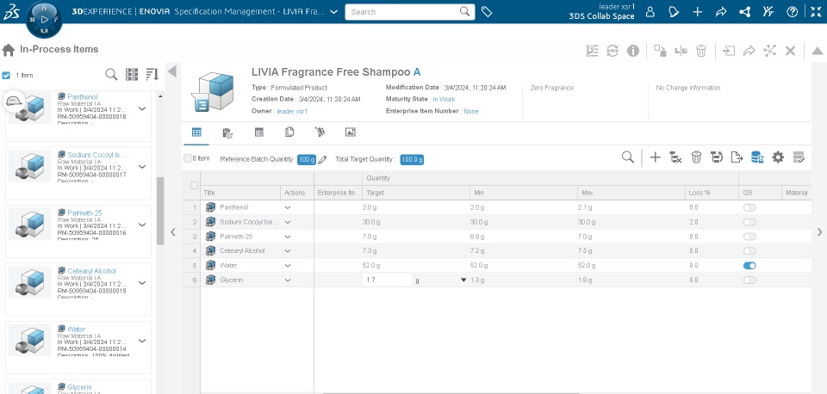The width and height of the screenshot is (827, 394).
Task: Open the second tab with database icon
Action: (227, 132)
